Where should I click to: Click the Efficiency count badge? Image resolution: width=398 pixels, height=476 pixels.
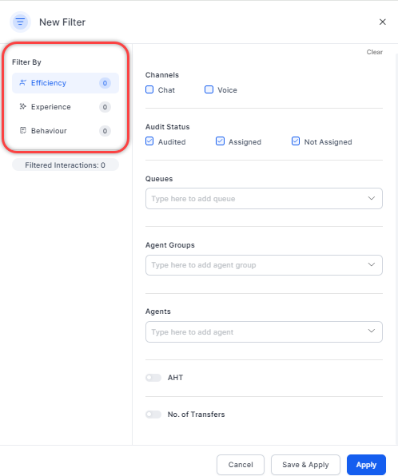(105, 83)
